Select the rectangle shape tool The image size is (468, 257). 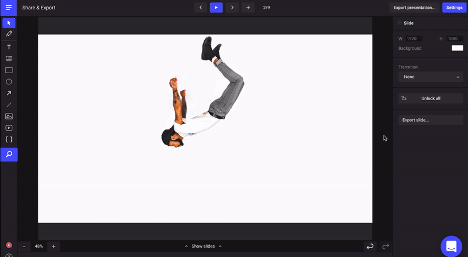pos(9,70)
